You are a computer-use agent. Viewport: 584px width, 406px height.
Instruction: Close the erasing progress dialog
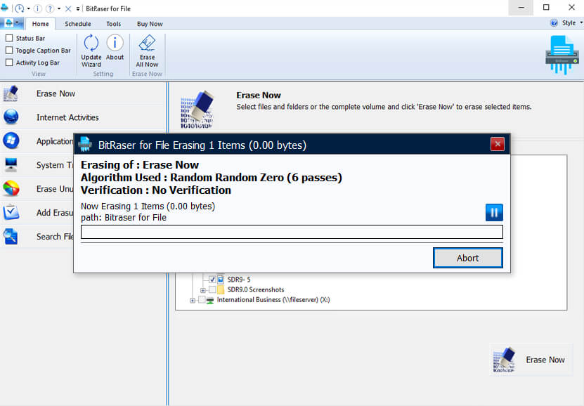pyautogui.click(x=498, y=144)
